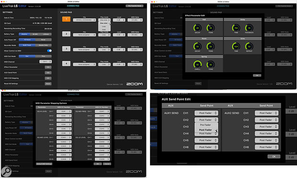Viewport: 297px width, 178px height.
Task: Adjust Room DECAY knob
Action: [197, 46]
